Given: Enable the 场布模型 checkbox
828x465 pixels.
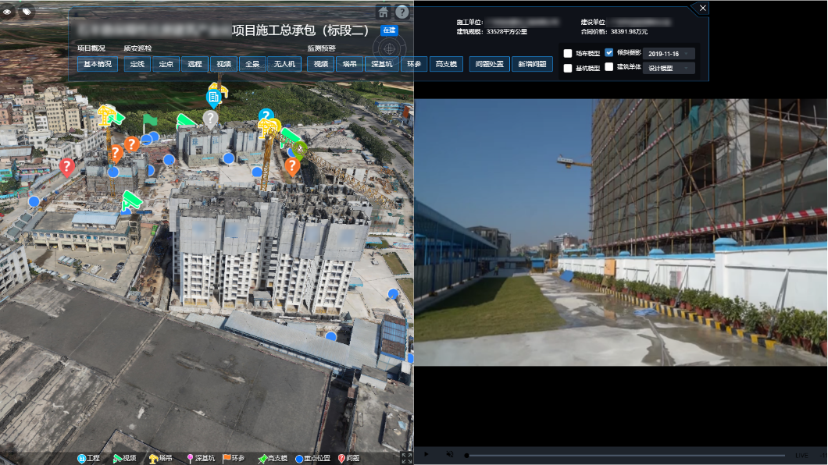Looking at the screenshot, I should pos(568,54).
